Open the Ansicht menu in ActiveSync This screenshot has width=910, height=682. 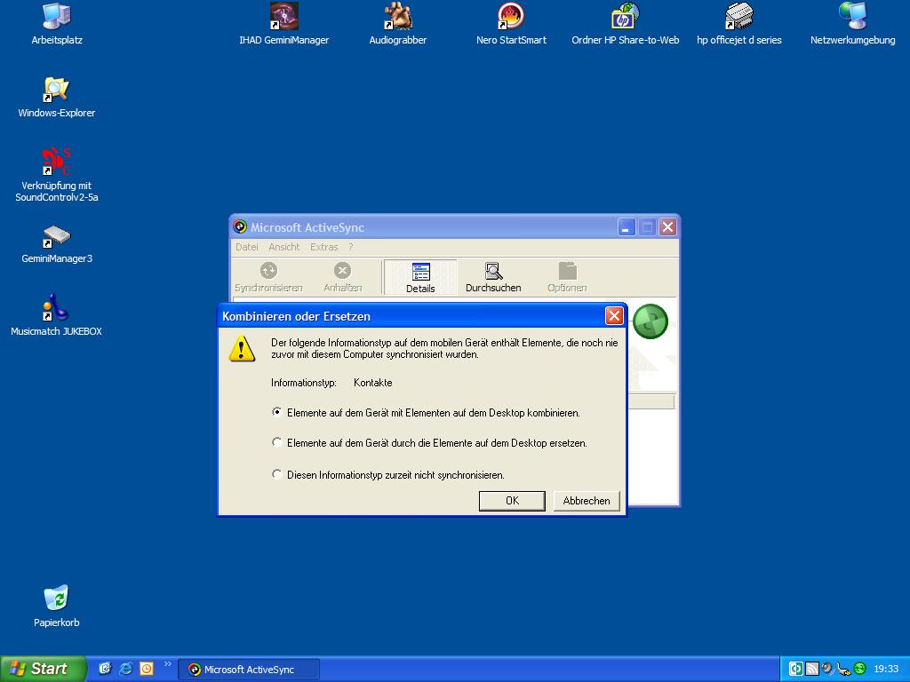point(284,247)
